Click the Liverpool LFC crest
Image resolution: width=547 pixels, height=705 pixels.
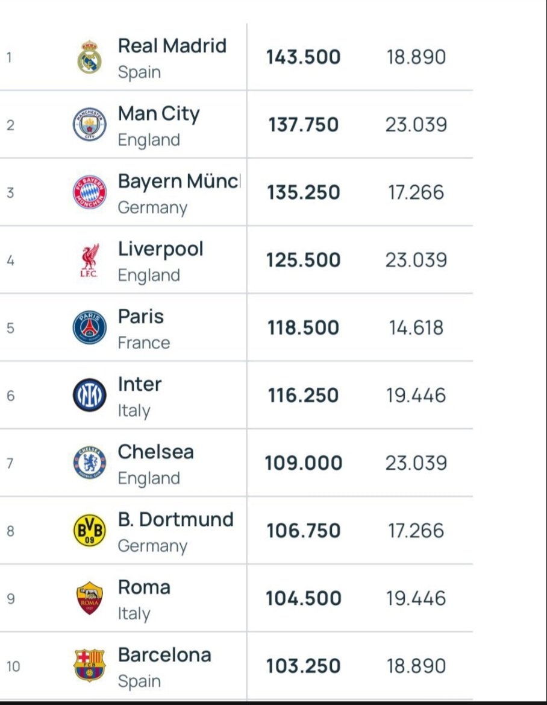pos(89,261)
